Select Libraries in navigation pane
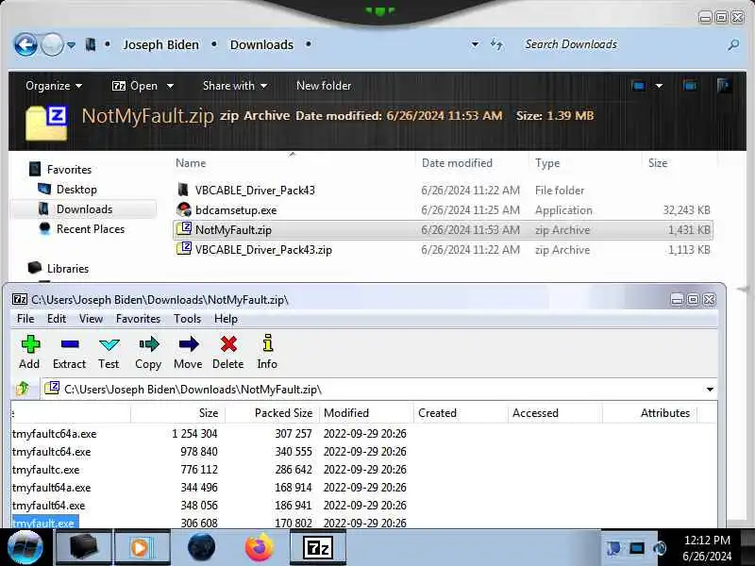755x566 pixels. pyautogui.click(x=67, y=269)
